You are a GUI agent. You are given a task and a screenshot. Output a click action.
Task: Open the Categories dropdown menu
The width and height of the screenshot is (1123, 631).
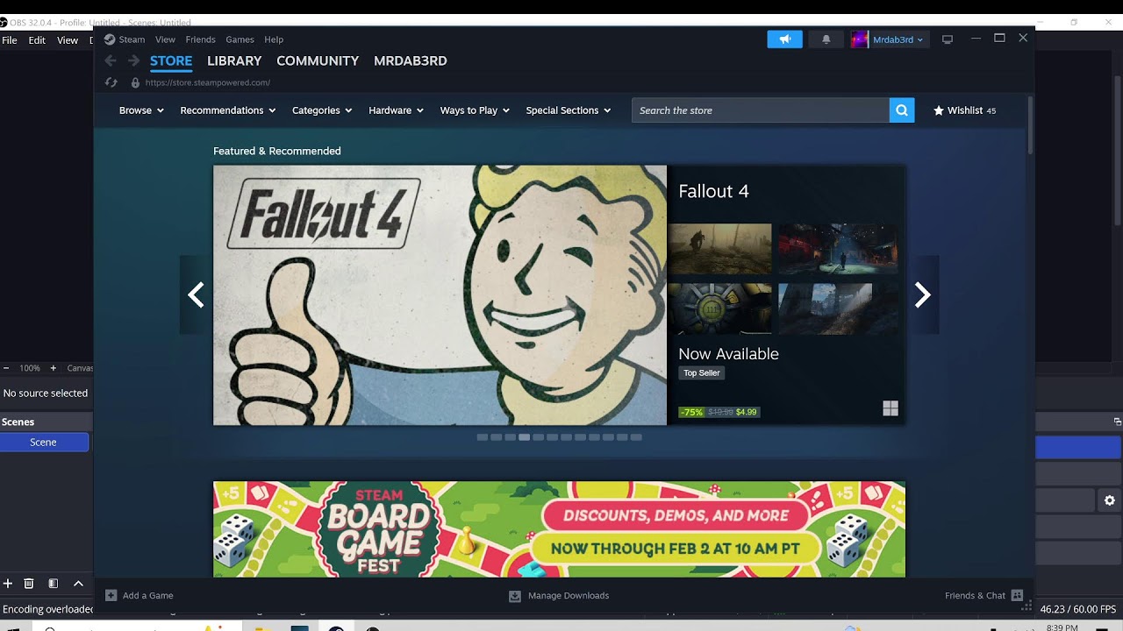[x=322, y=110]
